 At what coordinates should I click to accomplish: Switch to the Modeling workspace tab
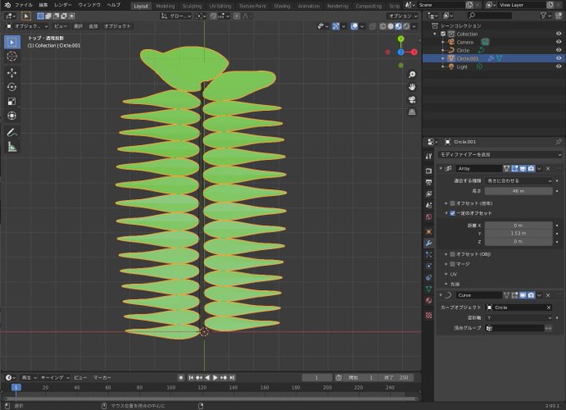(166, 6)
